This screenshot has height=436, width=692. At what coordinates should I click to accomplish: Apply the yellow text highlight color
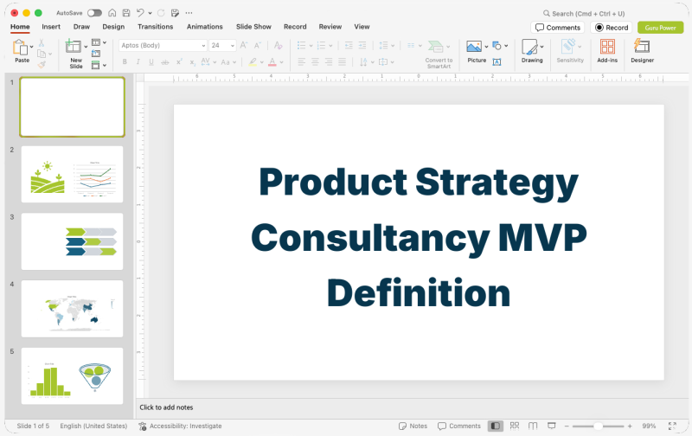click(253, 62)
